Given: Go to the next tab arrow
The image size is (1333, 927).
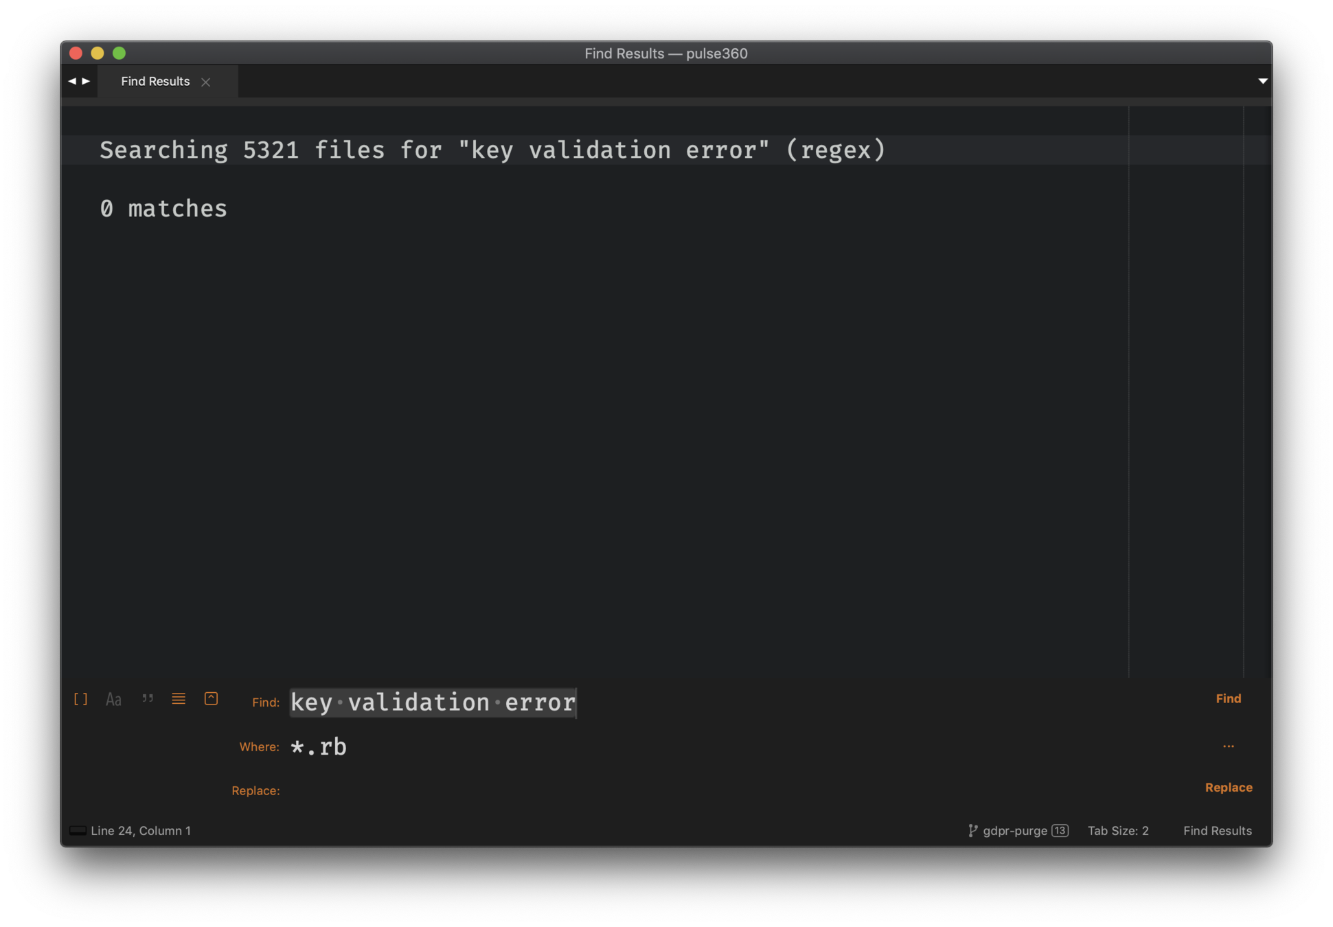Looking at the screenshot, I should (87, 81).
